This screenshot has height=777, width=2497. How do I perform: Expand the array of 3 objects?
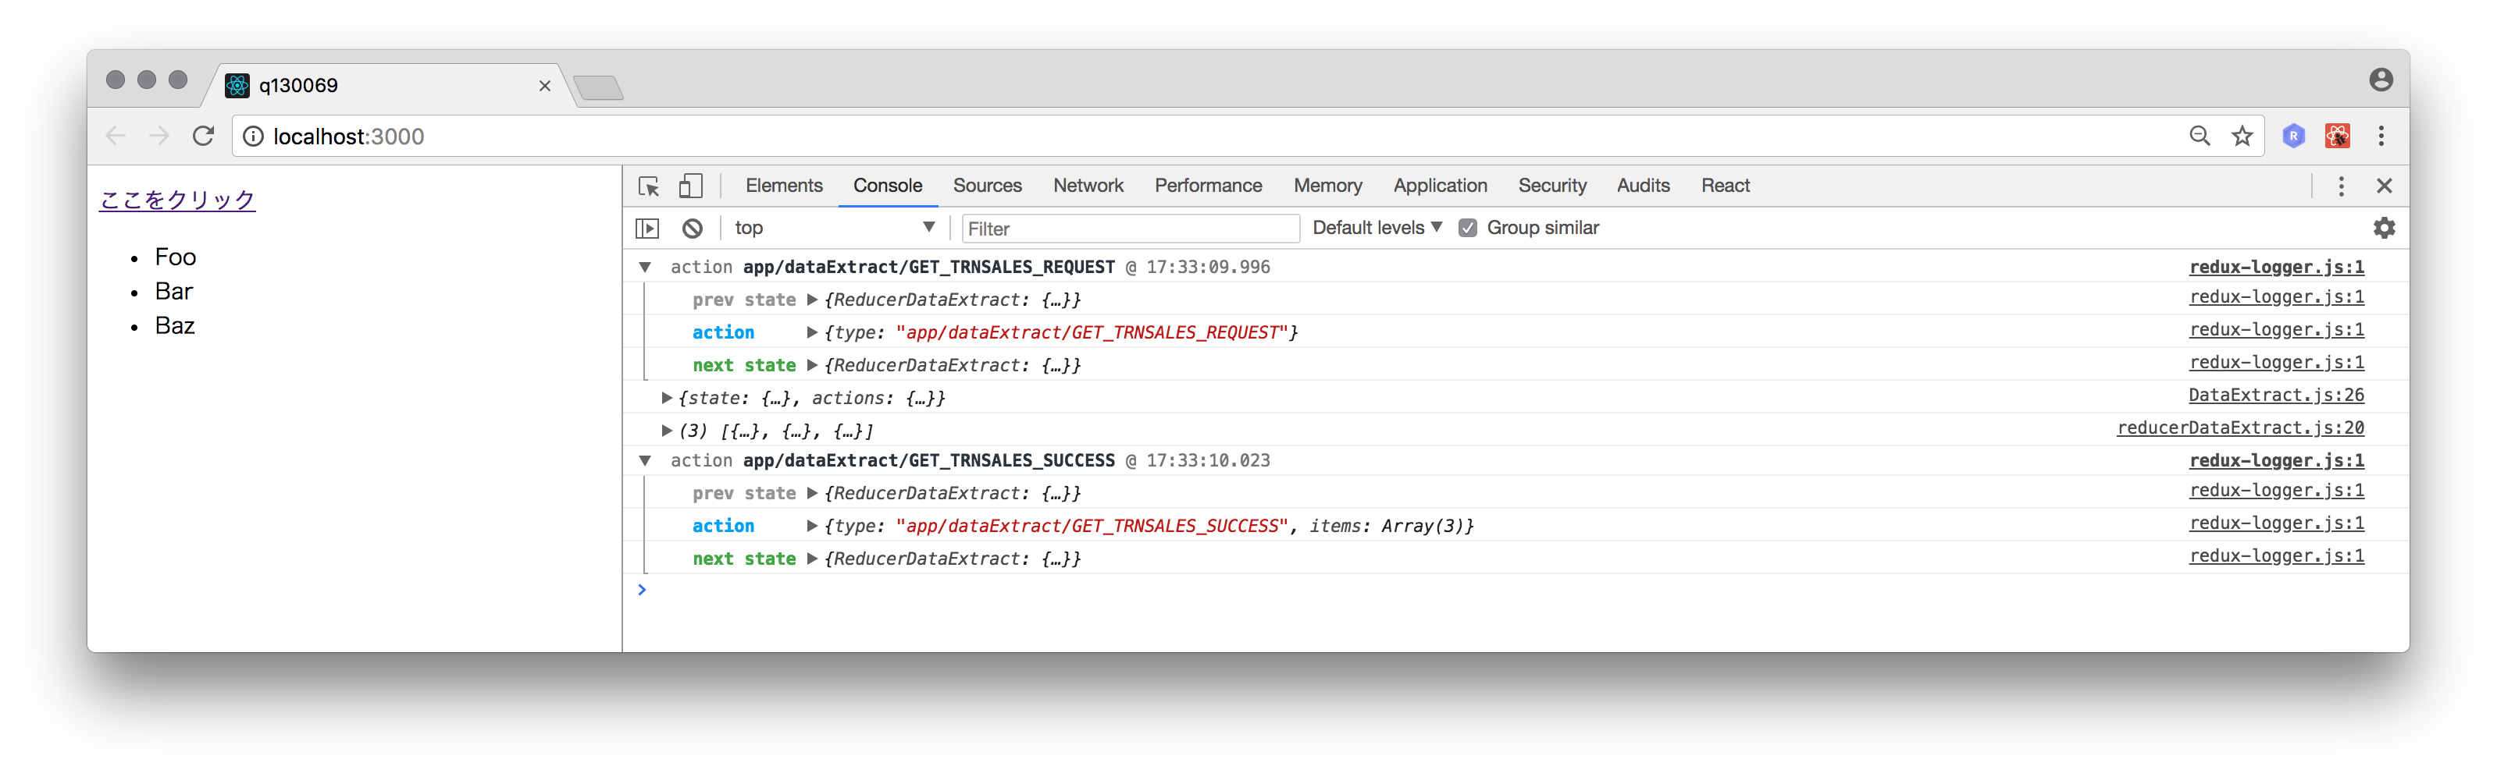[667, 430]
